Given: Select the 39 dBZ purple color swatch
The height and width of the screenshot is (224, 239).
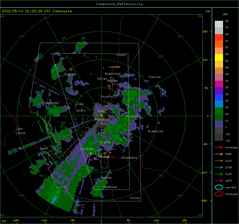Looking at the screenshot, I should tap(219, 91).
